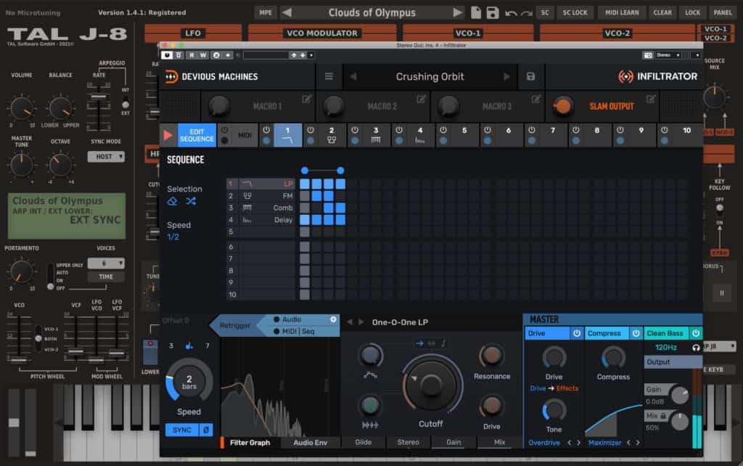
Task: Click MIDI LEARN in TAL J-8
Action: click(x=622, y=13)
